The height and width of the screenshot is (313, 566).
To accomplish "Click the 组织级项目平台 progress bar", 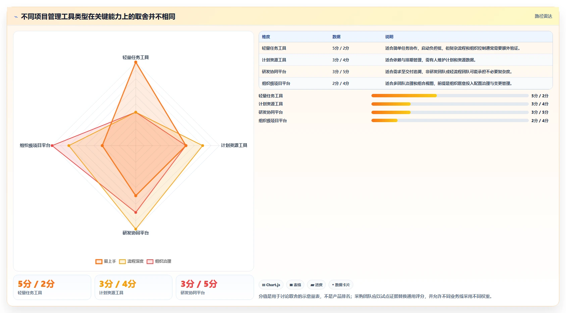I will tap(450, 120).
